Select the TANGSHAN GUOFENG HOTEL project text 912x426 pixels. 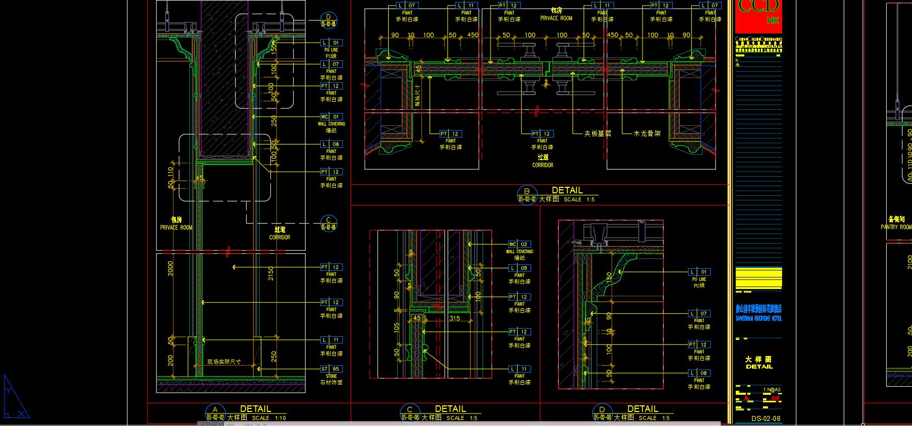click(759, 319)
